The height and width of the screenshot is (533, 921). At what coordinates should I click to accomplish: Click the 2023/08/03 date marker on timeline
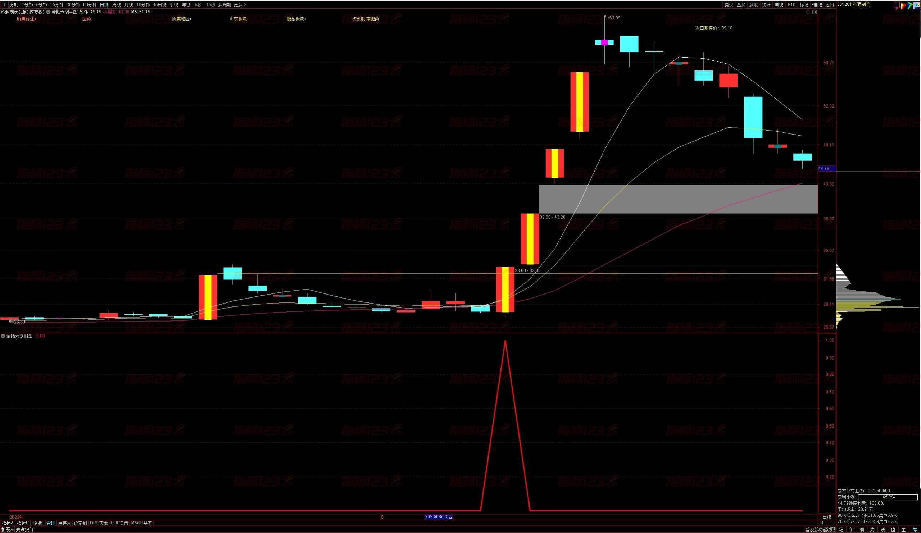[x=439, y=516]
